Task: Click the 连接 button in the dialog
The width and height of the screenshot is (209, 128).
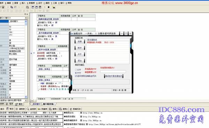Action: click(80, 42)
